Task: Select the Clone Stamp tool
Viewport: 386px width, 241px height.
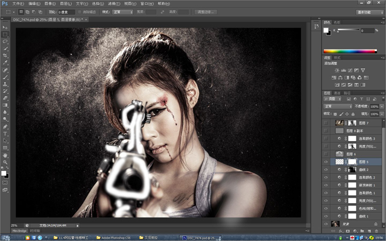Action: click(5, 84)
